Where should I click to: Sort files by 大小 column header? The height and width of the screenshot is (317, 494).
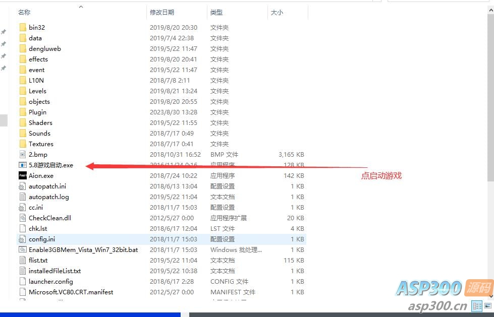277,12
